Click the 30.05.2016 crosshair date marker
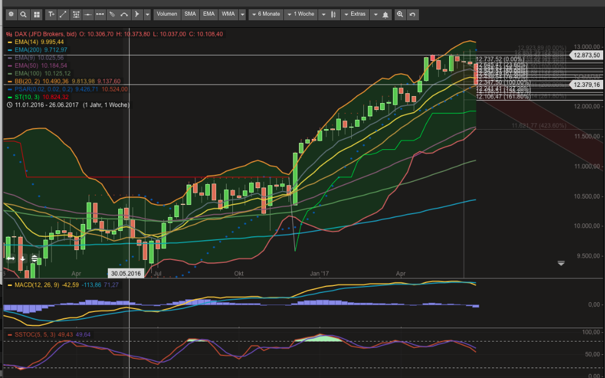This screenshot has width=605, height=378. coord(126,274)
